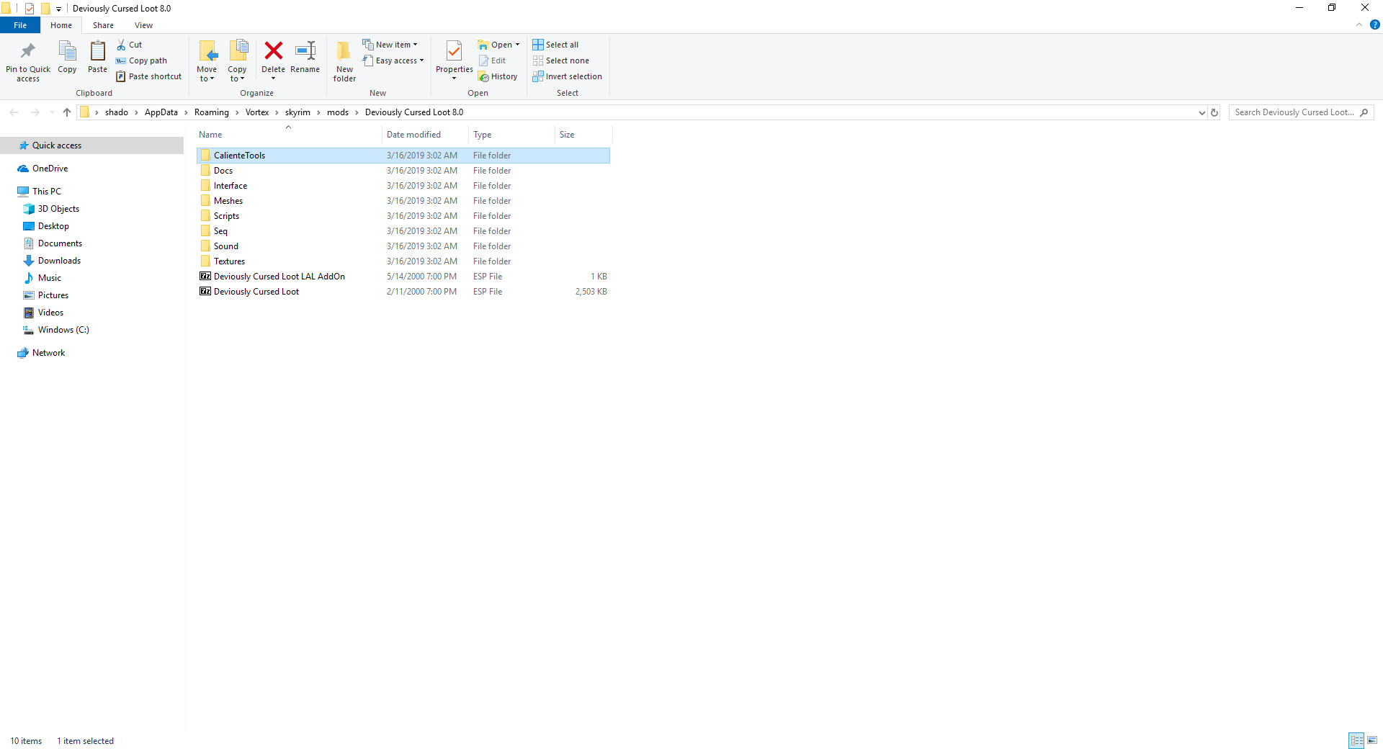Select the Scripts folder
This screenshot has width=1383, height=749.
(403, 216)
